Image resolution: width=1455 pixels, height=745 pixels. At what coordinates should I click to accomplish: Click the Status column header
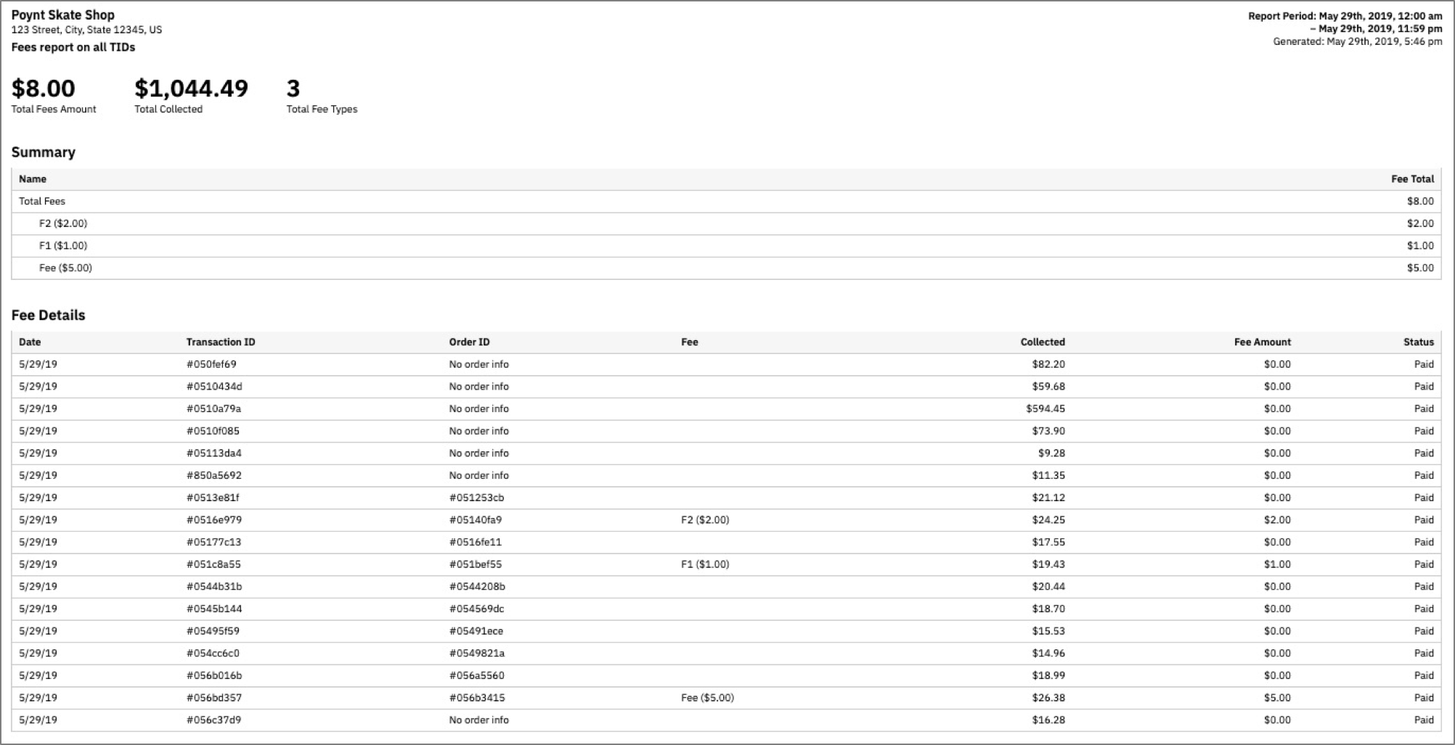[1419, 342]
